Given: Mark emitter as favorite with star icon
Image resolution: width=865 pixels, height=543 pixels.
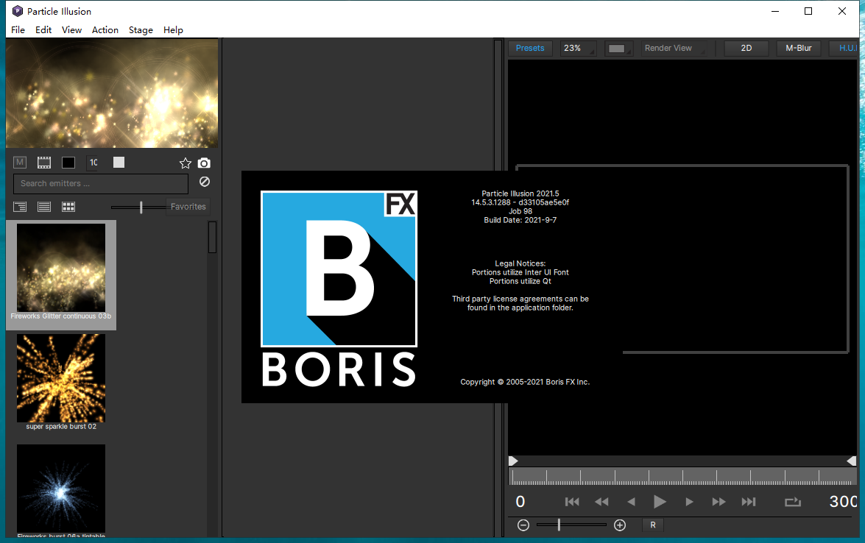Looking at the screenshot, I should [186, 163].
